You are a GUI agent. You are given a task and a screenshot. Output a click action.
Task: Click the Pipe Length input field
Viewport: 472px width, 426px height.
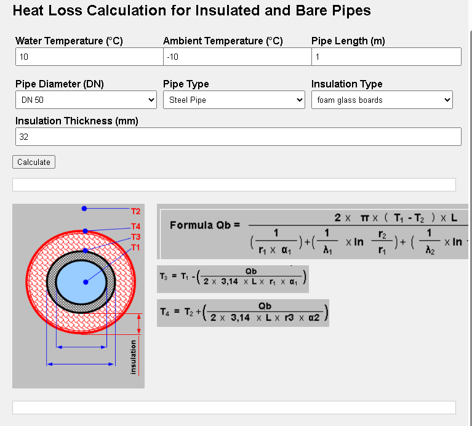[386, 57]
